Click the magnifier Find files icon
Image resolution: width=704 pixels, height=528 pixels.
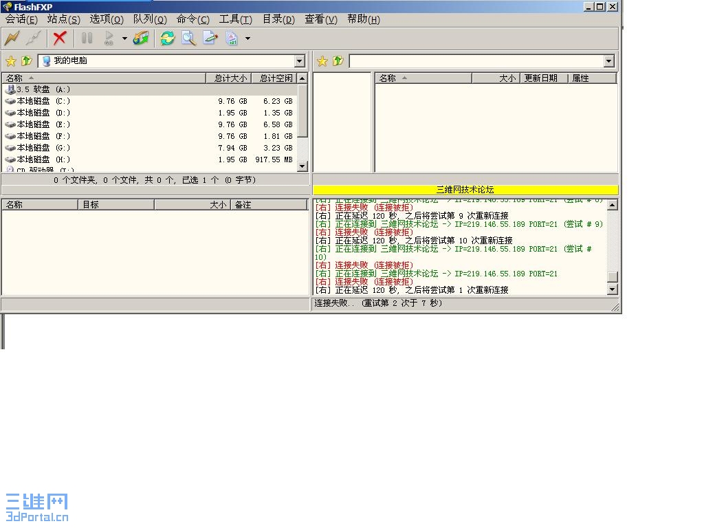pos(189,38)
